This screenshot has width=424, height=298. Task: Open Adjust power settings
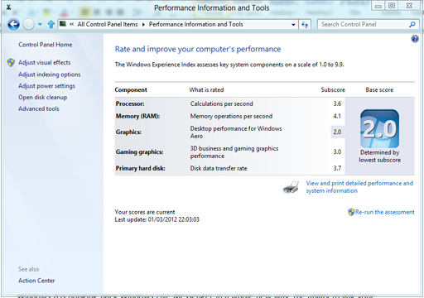click(x=46, y=86)
